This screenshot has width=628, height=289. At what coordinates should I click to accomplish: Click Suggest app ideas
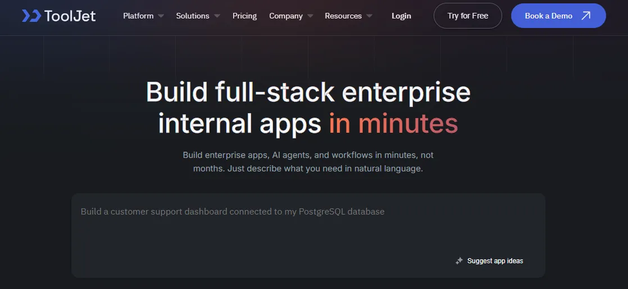(495, 260)
